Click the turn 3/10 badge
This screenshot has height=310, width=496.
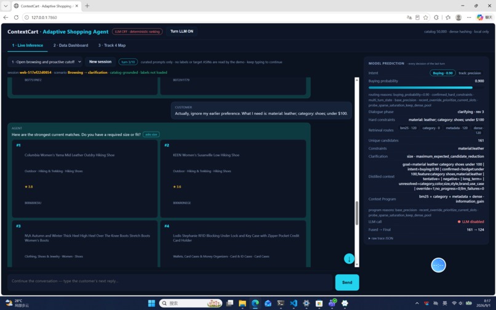point(128,62)
